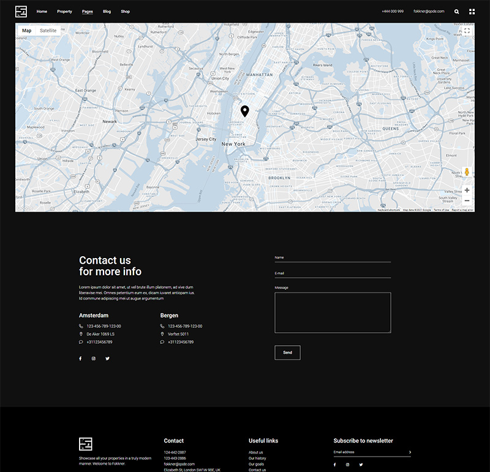
Task: Select the Map view type
Action: pyautogui.click(x=26, y=31)
